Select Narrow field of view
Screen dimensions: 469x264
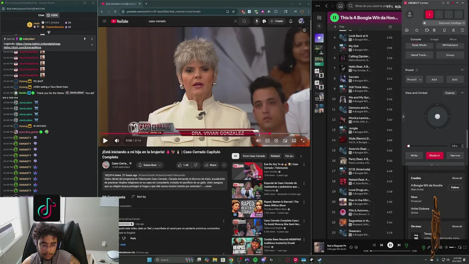[455, 155]
